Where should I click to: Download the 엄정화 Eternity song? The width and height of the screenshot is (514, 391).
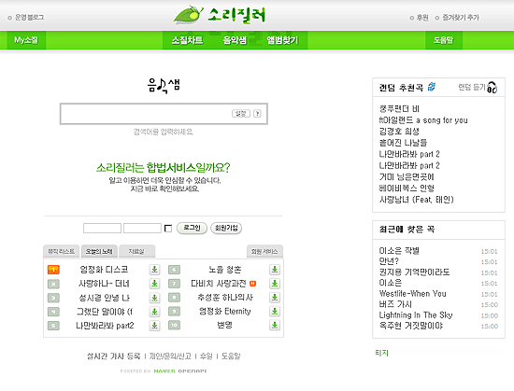tap(275, 312)
